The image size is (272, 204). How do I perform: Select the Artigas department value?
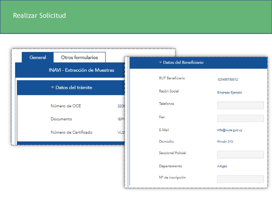(222, 166)
